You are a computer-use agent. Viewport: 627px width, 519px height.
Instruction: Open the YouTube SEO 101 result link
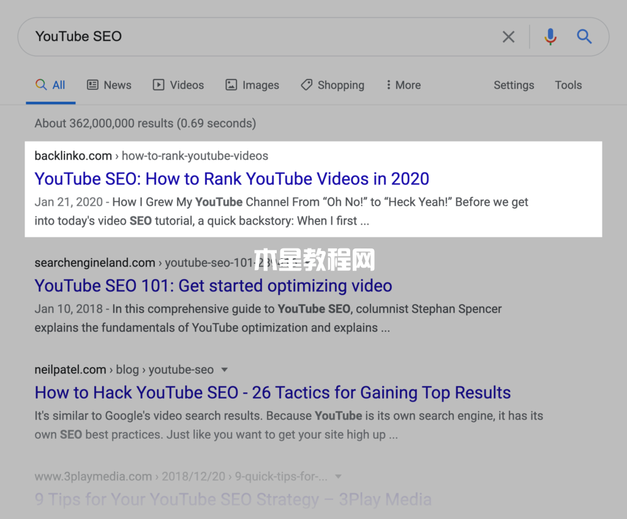213,285
